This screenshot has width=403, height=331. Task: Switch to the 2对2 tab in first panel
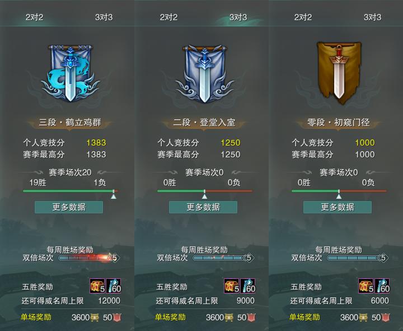point(35,17)
